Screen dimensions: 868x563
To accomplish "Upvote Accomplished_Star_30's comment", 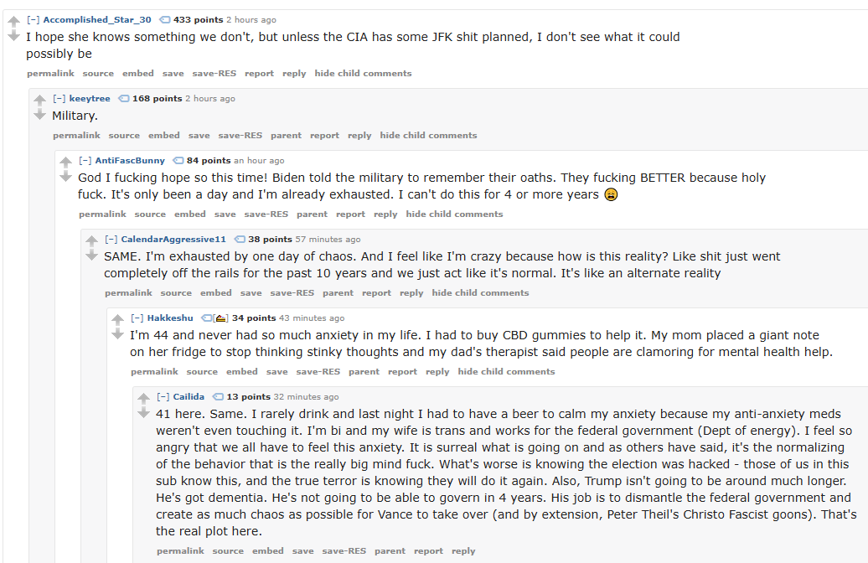I will click(14, 21).
